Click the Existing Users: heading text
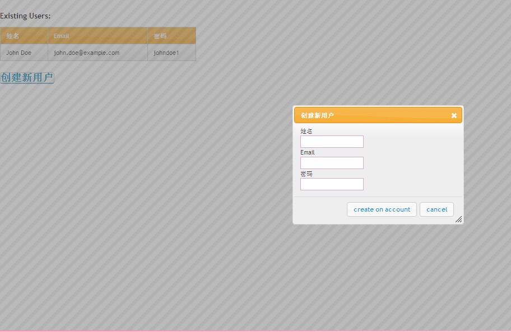This screenshot has width=511, height=332. pos(25,16)
